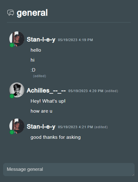Select the 'Hey! What's up!' message
This screenshot has height=182, width=138.
coord(48,101)
